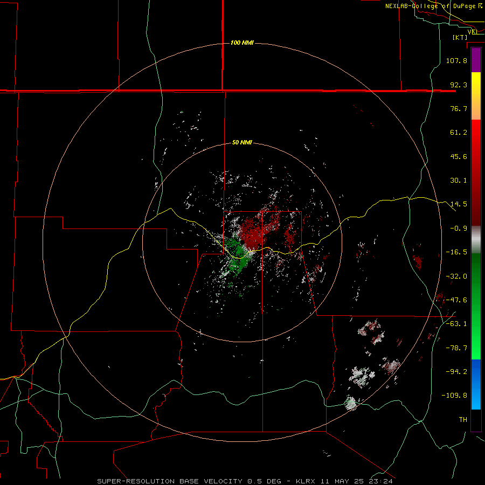Select the -32.0 scale value

pyautogui.click(x=456, y=276)
